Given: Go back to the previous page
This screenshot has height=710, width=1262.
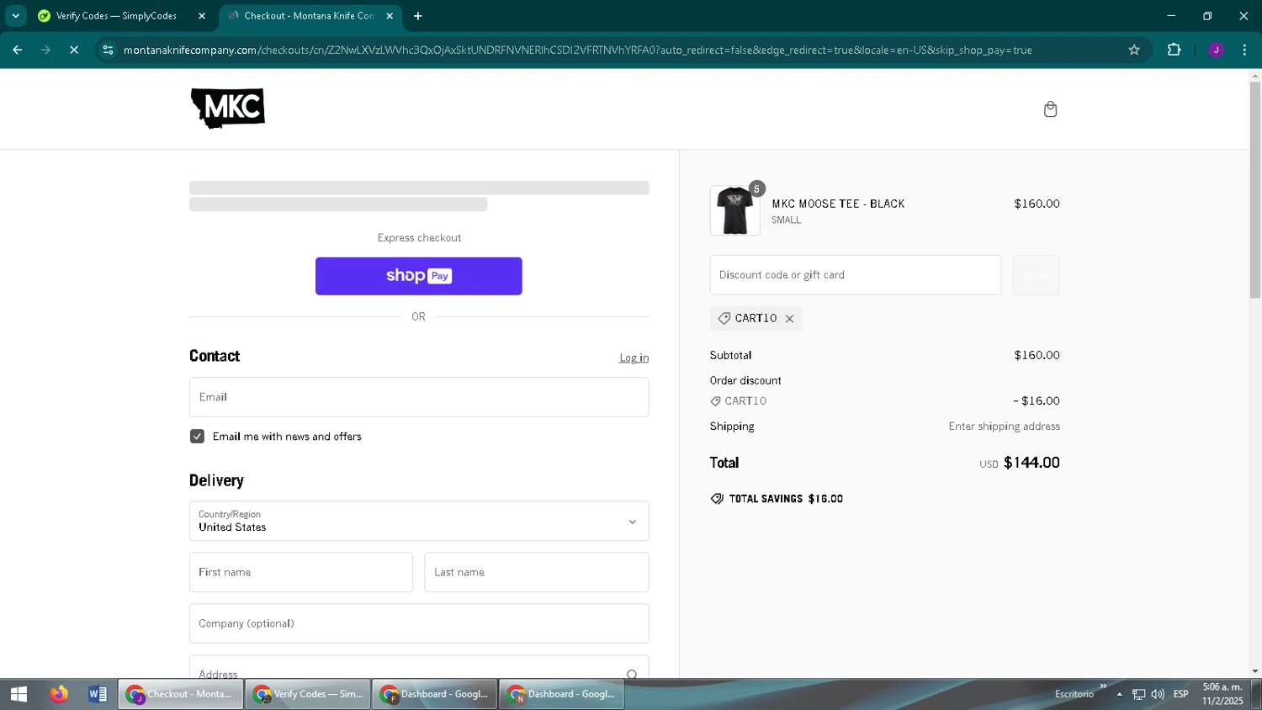Looking at the screenshot, I should pyautogui.click(x=17, y=50).
